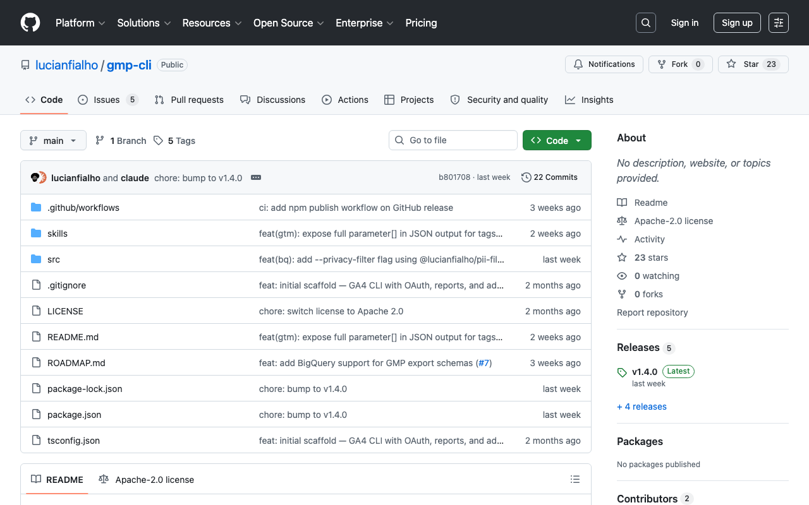
Task: Switch to the Pull requests tab
Action: pos(189,100)
